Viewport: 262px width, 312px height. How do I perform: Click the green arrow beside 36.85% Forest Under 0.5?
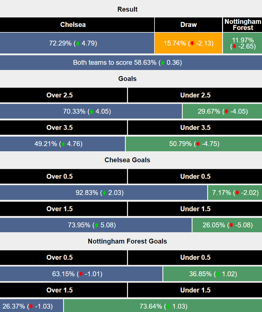click(x=218, y=274)
